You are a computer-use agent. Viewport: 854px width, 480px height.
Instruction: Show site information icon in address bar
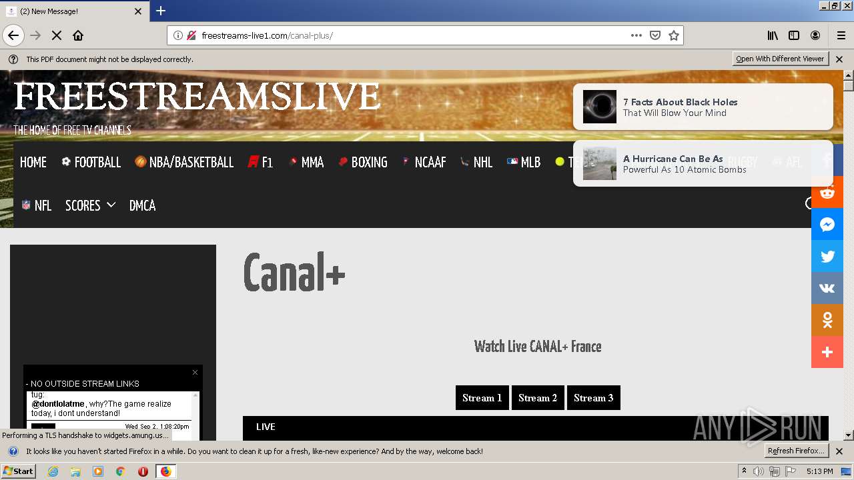[x=178, y=35]
